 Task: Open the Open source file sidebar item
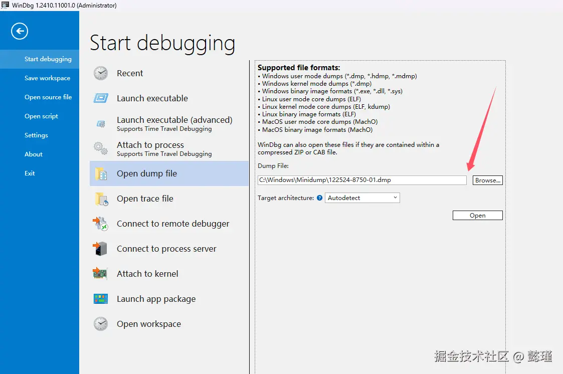[40, 97]
